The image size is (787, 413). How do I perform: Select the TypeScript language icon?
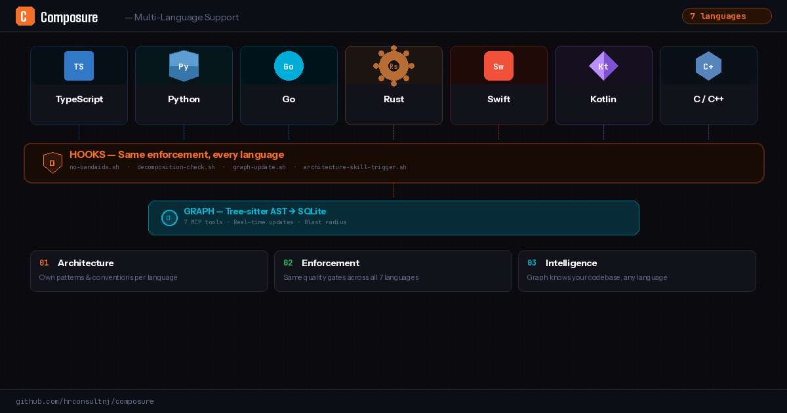click(x=79, y=66)
